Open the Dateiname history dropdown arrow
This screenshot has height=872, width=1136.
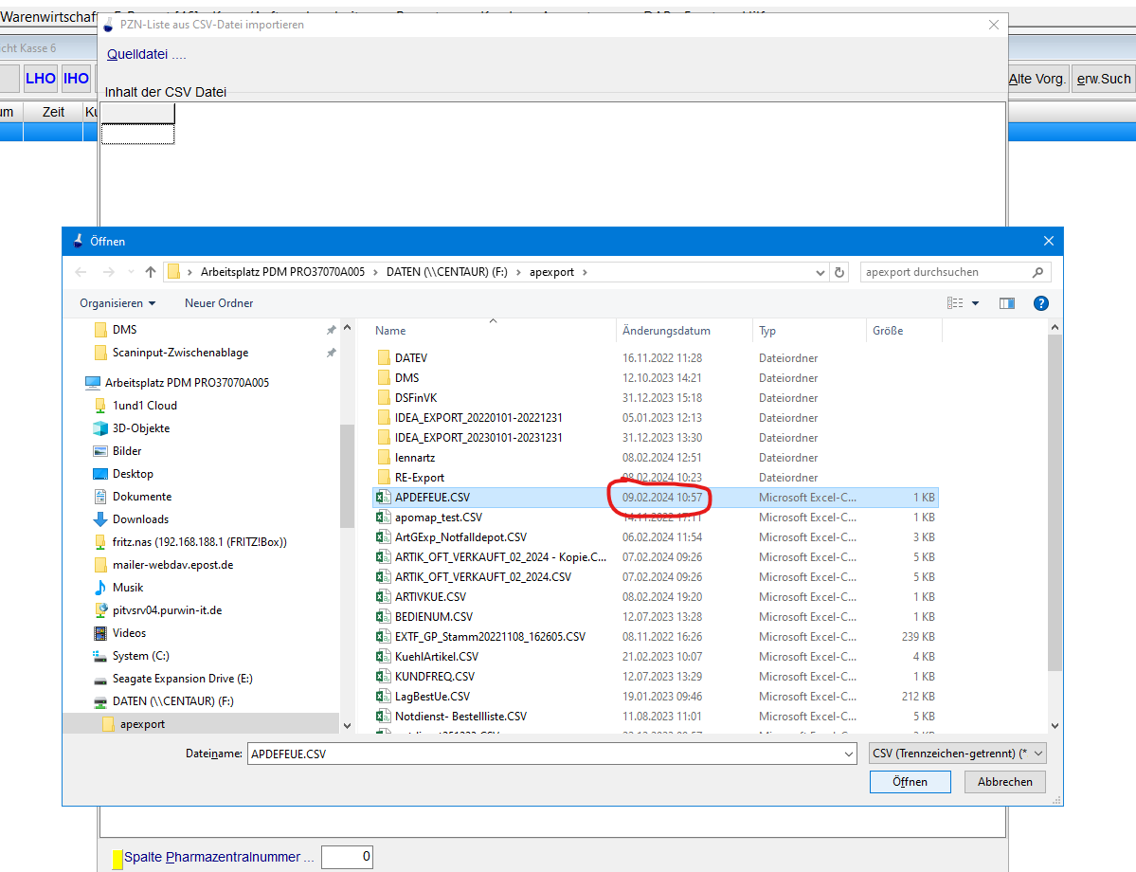coord(848,754)
